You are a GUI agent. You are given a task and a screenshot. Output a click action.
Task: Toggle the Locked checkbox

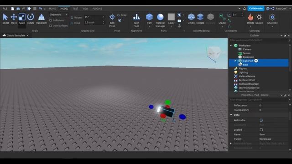point(261,129)
